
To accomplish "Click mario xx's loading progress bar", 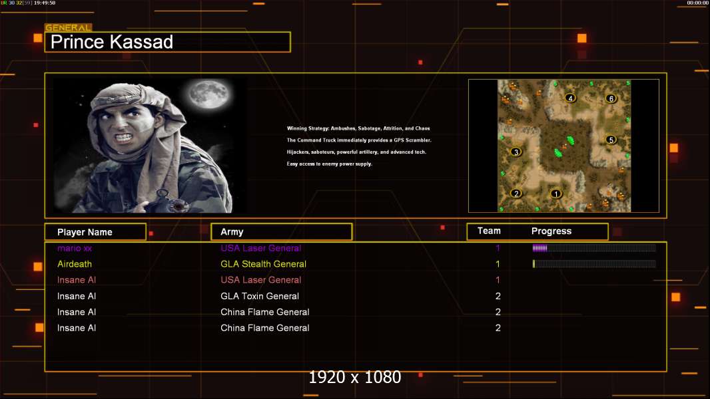I will click(x=594, y=248).
